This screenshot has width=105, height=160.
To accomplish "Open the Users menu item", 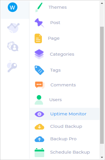I will pyautogui.click(x=65, y=100).
